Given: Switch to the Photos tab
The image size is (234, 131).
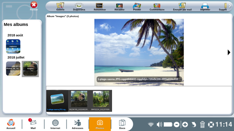Looking at the screenshot, I should (100, 124).
